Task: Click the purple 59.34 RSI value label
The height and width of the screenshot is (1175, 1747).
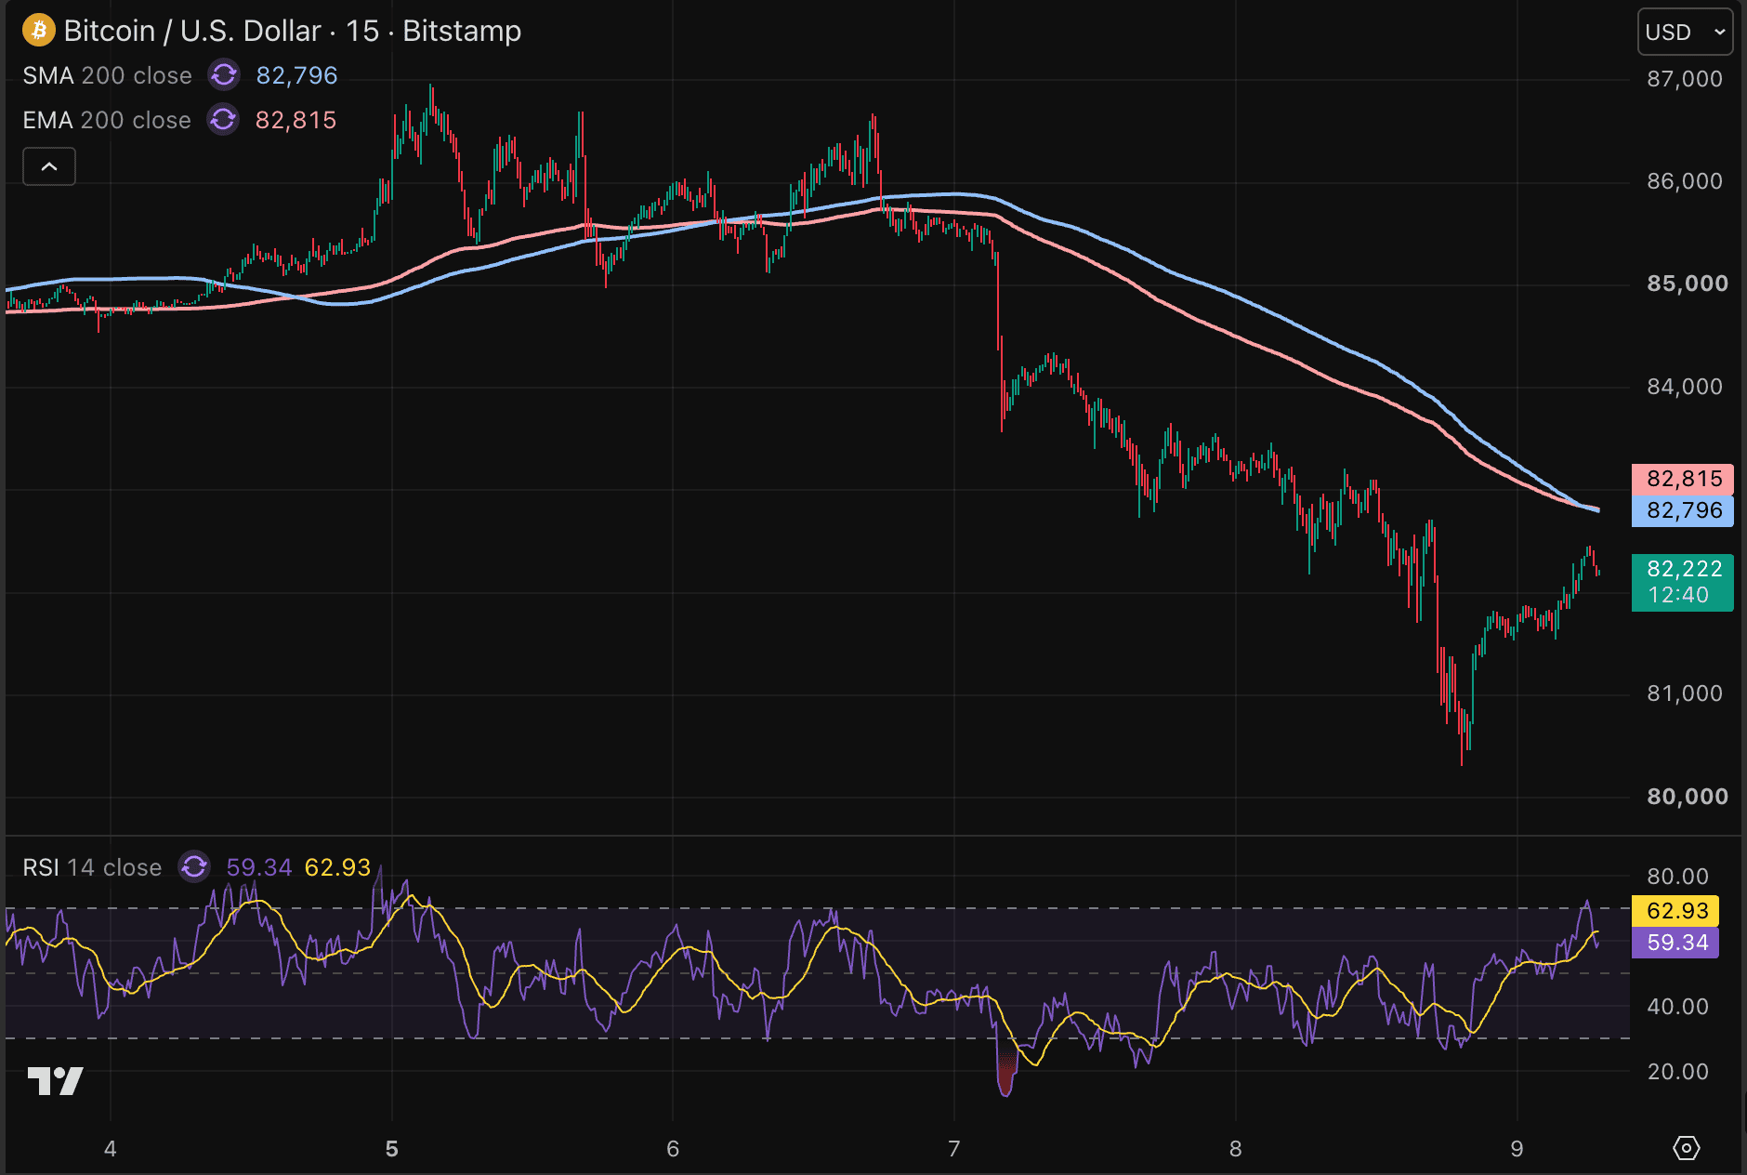Action: pos(1675,943)
